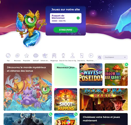Select the Jeux de table card icon
The height and width of the screenshot is (125, 131).
click(82, 56)
